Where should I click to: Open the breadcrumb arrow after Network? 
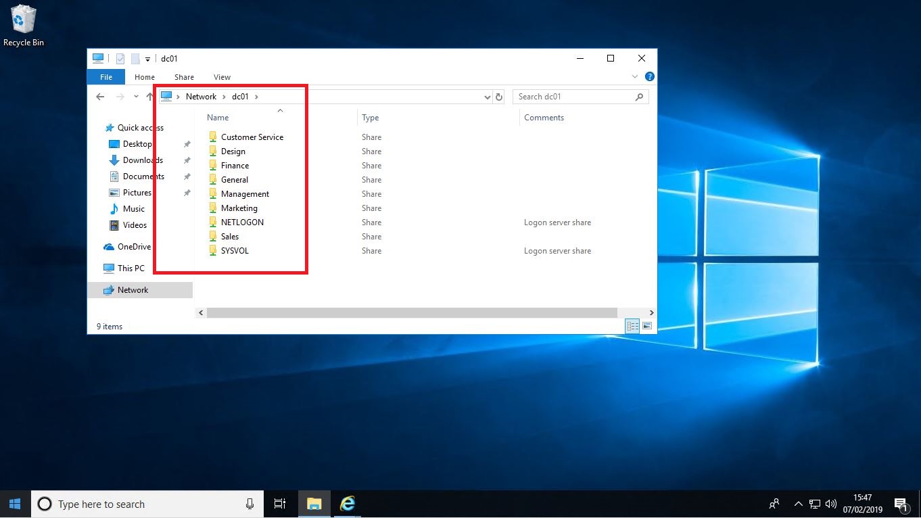[x=223, y=97]
